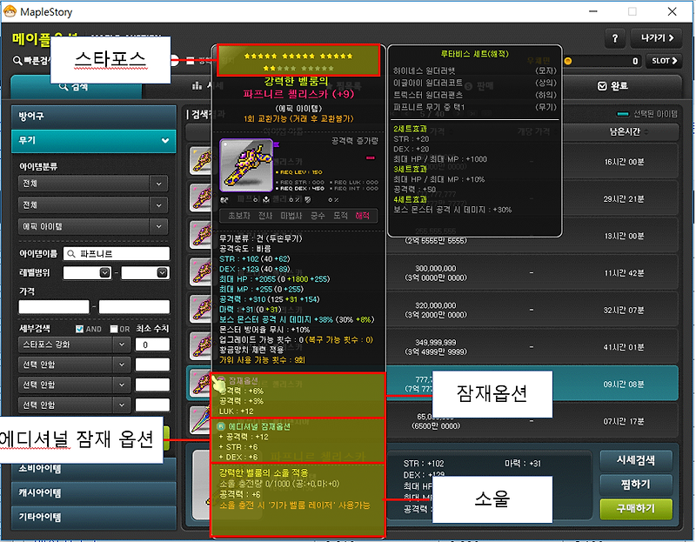Image resolution: width=696 pixels, height=542 pixels.
Task: Open the 에픽 아이템 grade dropdown
Action: pyautogui.click(x=93, y=226)
